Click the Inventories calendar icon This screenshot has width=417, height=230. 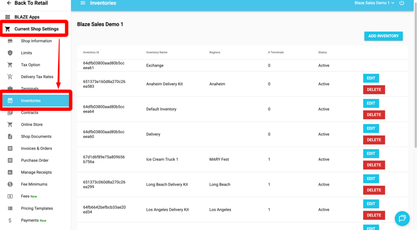point(10,100)
